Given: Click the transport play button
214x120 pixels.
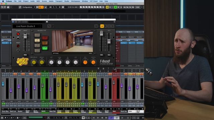Looking at the screenshot, I should (122, 118).
